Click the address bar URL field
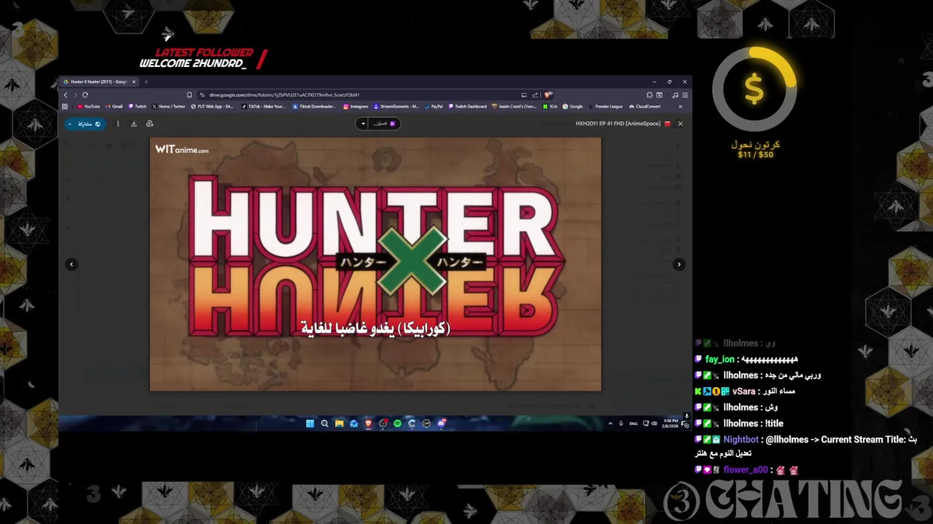The image size is (933, 524). pos(357,95)
